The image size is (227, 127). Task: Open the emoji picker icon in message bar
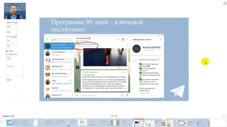coord(122,95)
